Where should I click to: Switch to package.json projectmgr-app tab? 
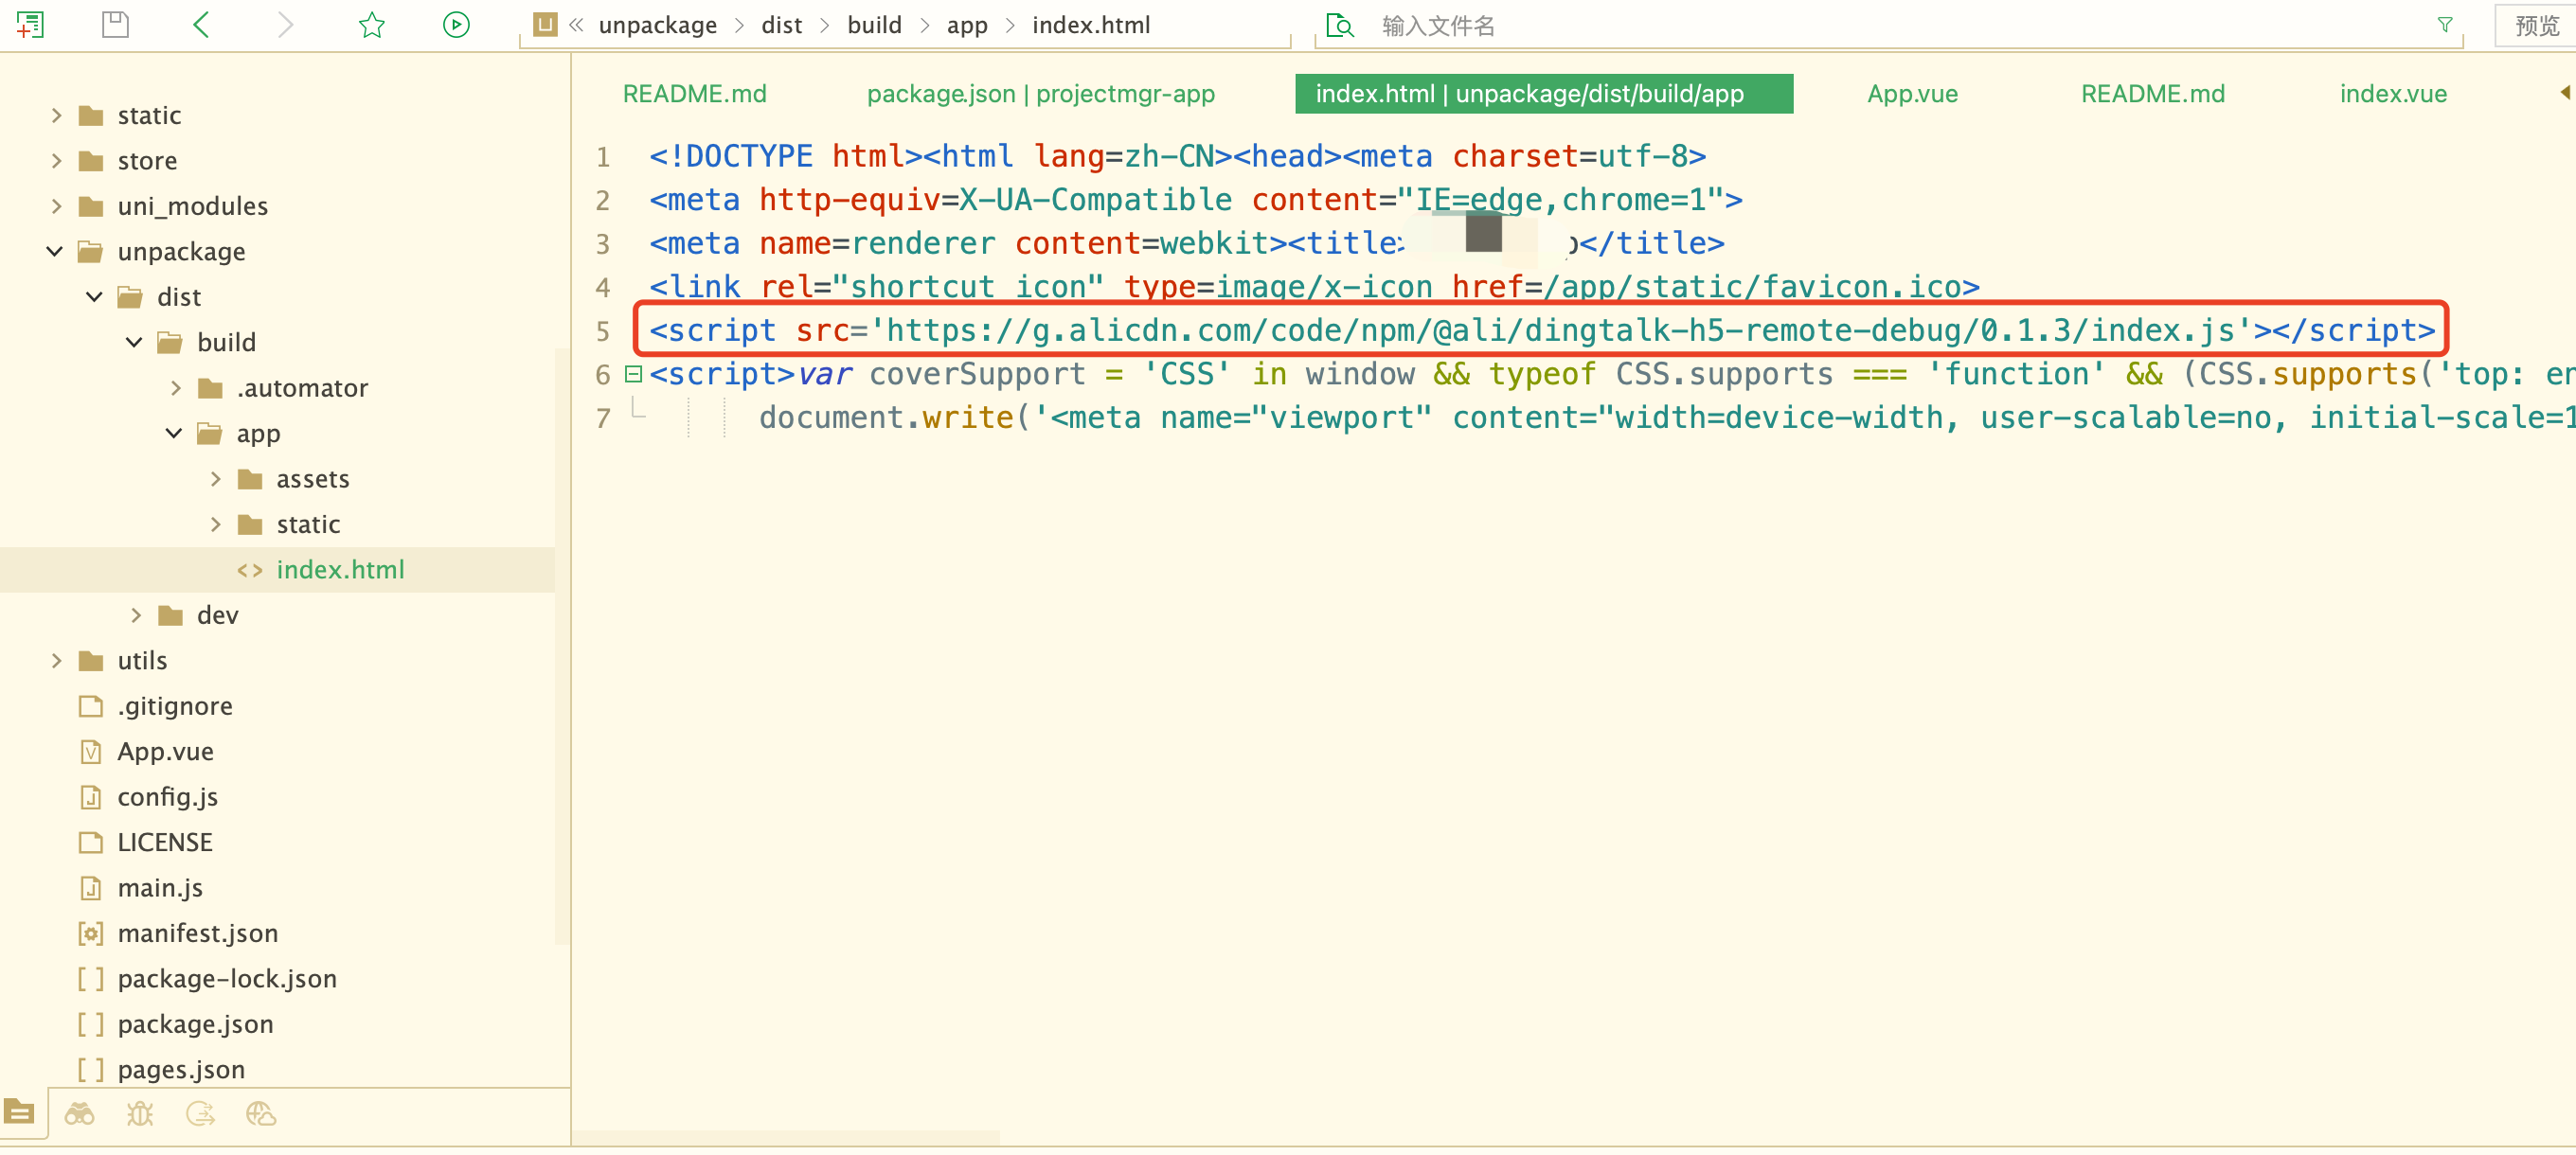tap(1040, 94)
